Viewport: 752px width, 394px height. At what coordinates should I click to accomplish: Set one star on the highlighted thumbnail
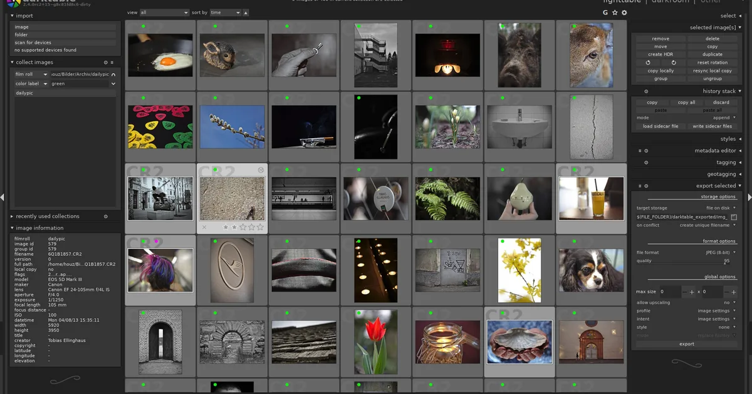tap(226, 228)
